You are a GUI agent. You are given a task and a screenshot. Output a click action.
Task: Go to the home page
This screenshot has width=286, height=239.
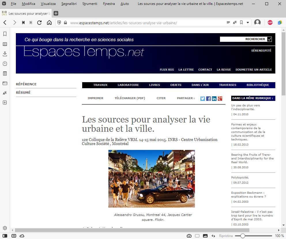49,22
